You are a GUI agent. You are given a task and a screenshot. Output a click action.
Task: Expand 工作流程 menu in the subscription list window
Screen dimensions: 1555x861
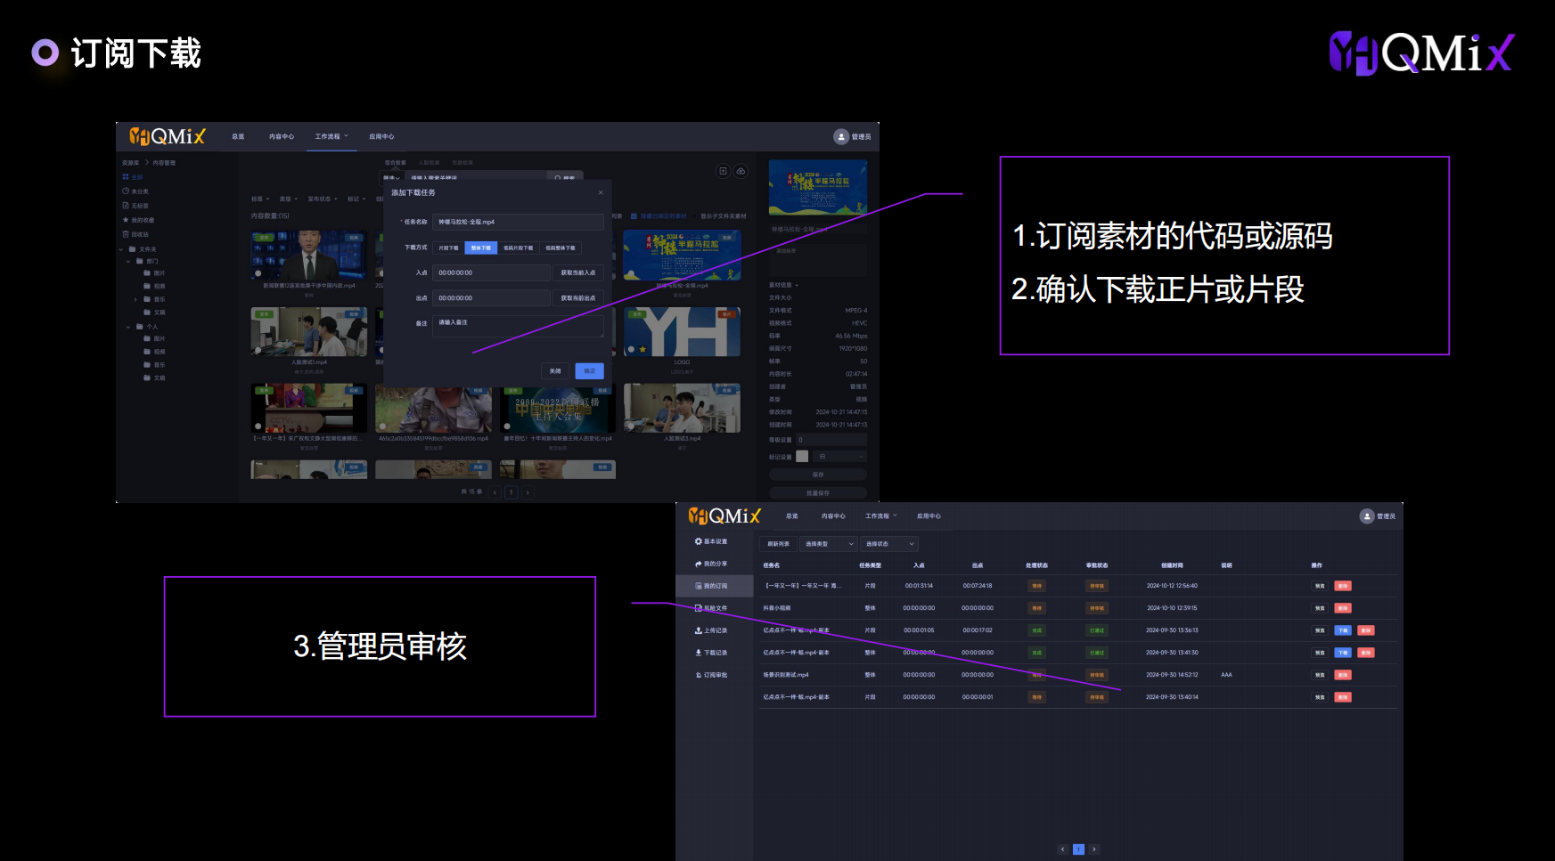point(881,516)
